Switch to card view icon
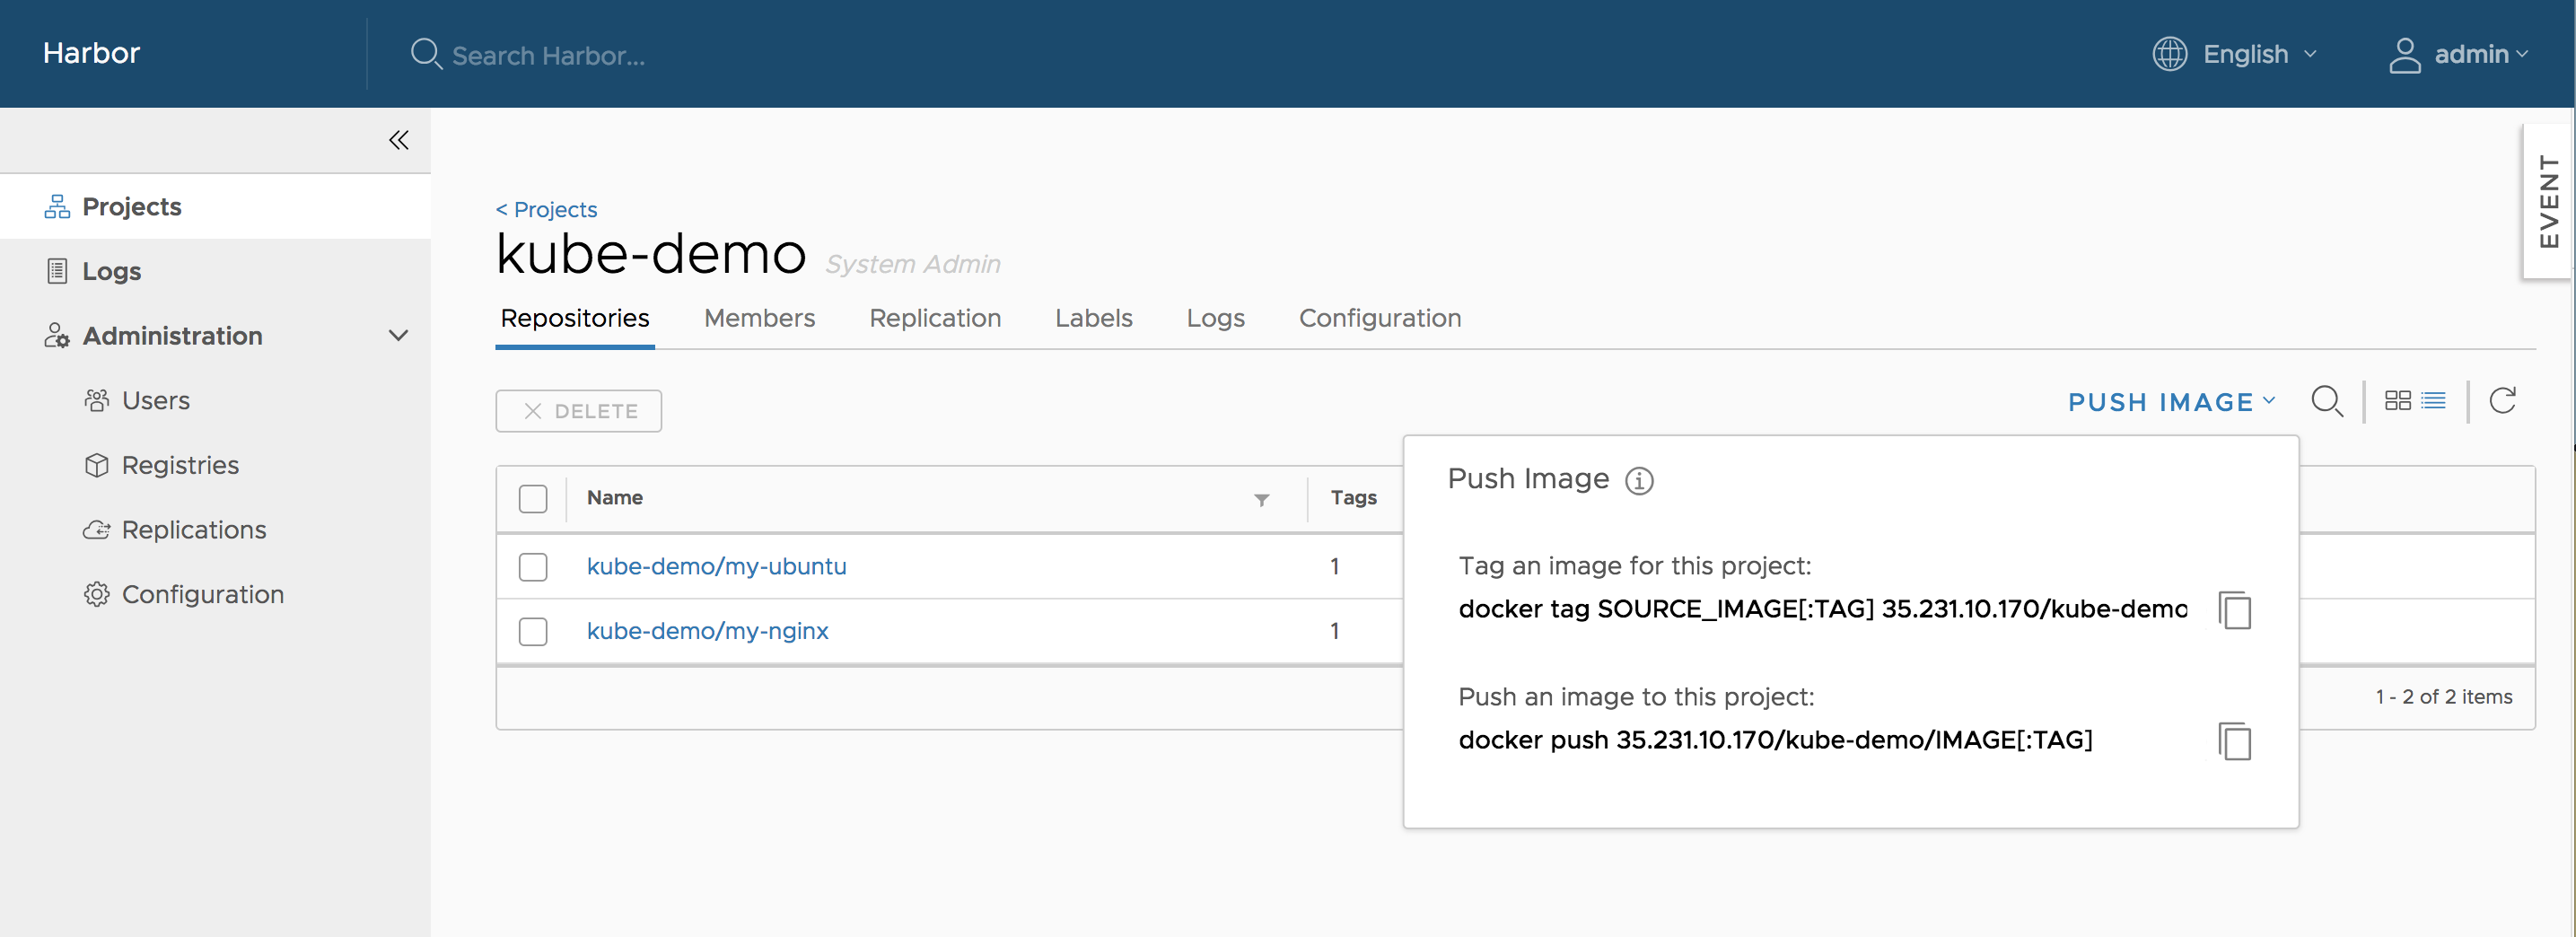This screenshot has height=937, width=2576. (x=2397, y=401)
